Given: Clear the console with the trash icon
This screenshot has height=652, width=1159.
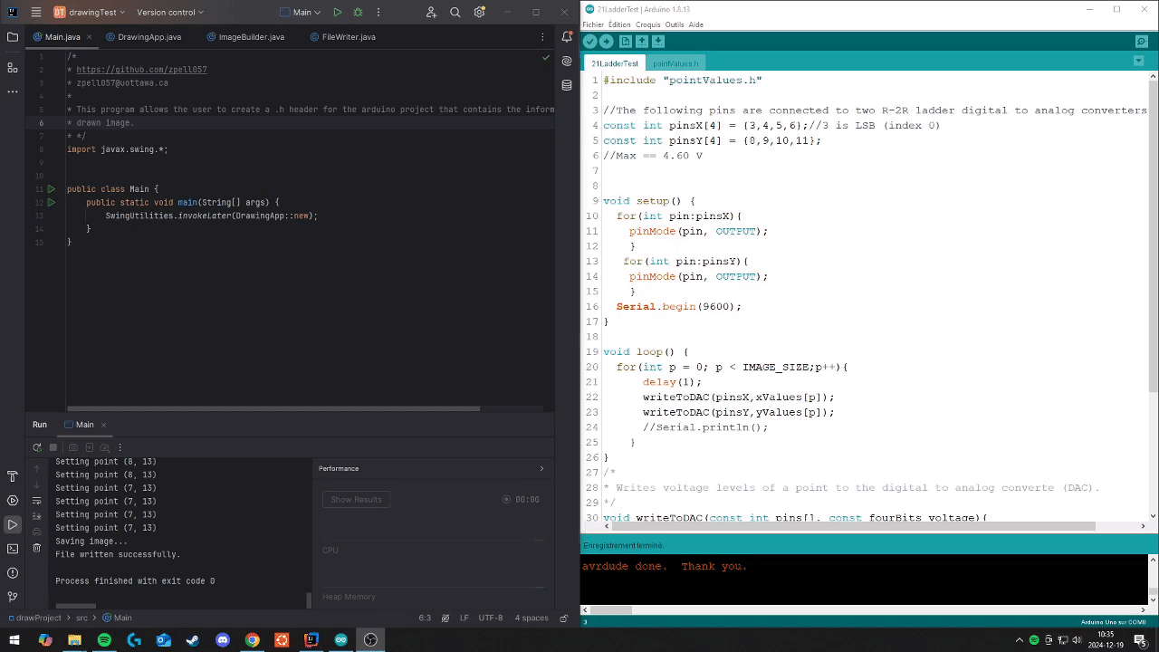Looking at the screenshot, I should pos(37,548).
